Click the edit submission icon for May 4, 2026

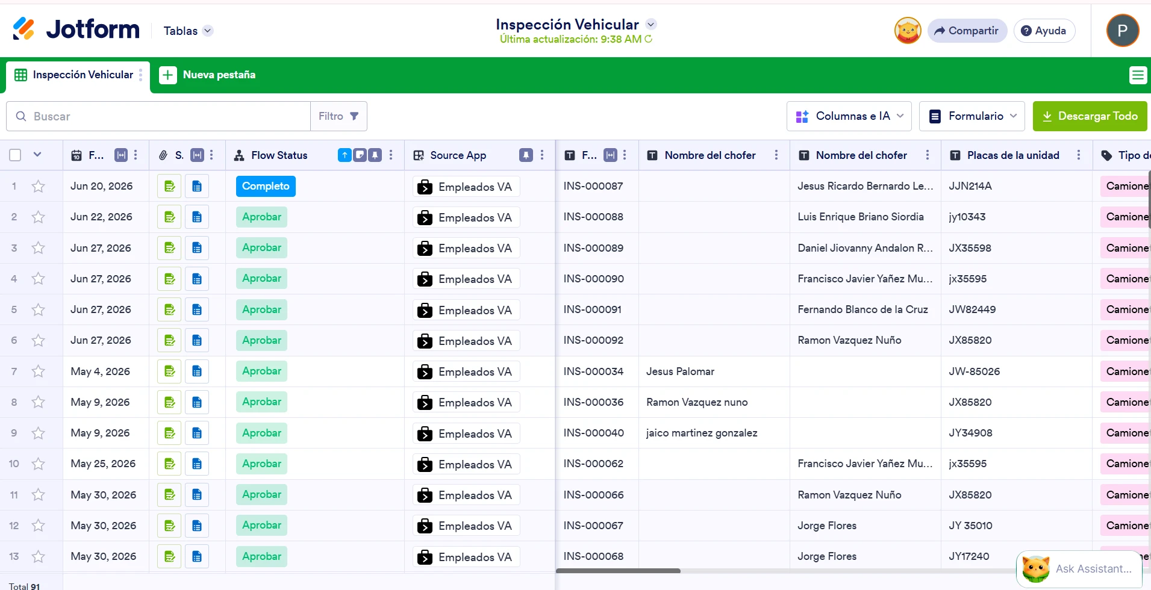(x=169, y=371)
